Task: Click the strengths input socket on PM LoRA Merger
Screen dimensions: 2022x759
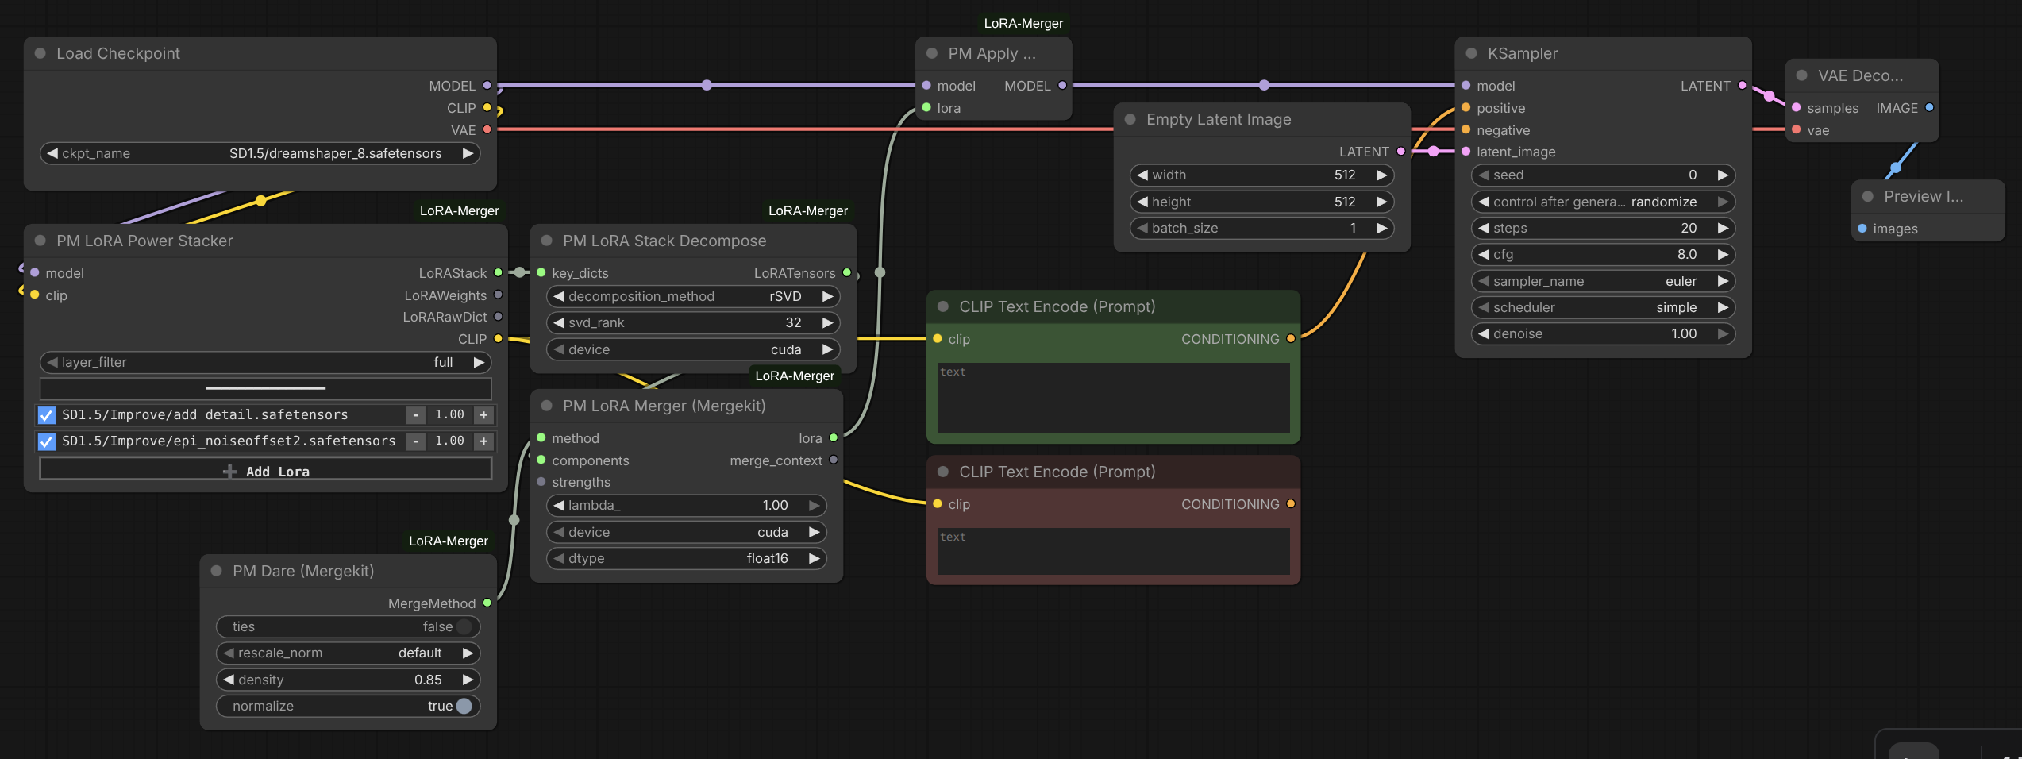Action: [x=541, y=482]
